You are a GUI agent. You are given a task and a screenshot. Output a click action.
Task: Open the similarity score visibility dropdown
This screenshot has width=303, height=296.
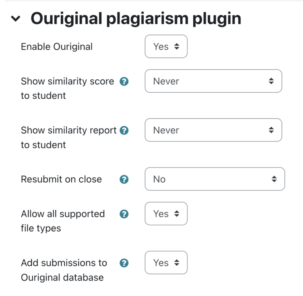pos(213,81)
